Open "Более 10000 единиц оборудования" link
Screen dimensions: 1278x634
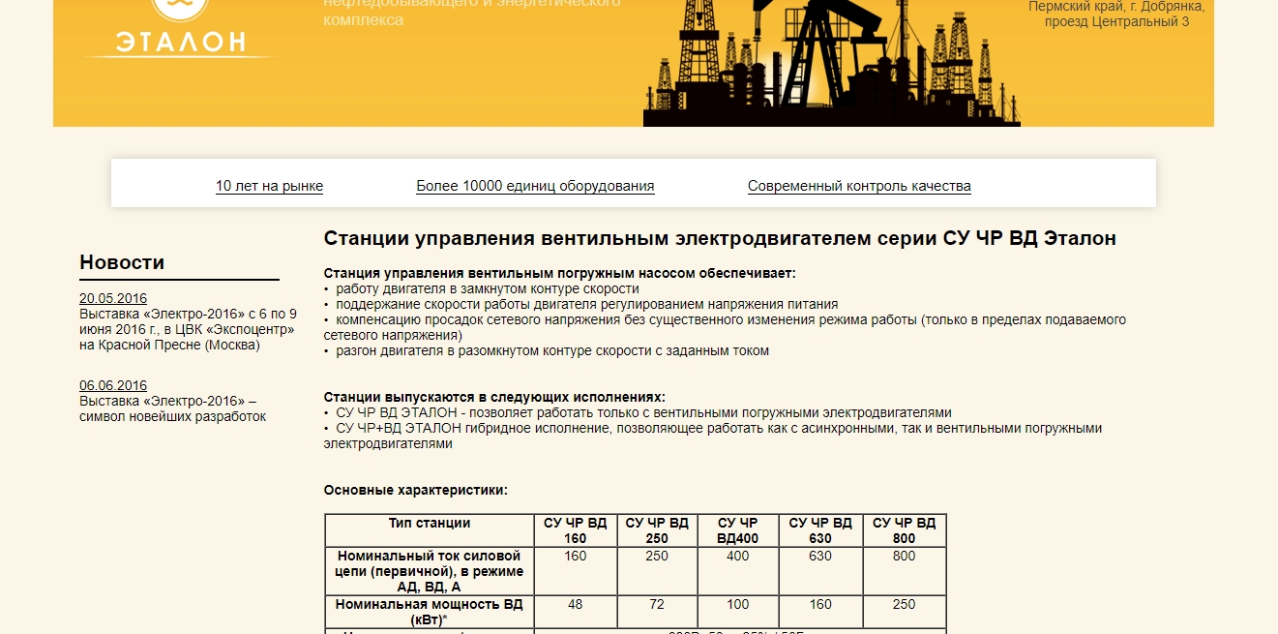click(x=535, y=186)
